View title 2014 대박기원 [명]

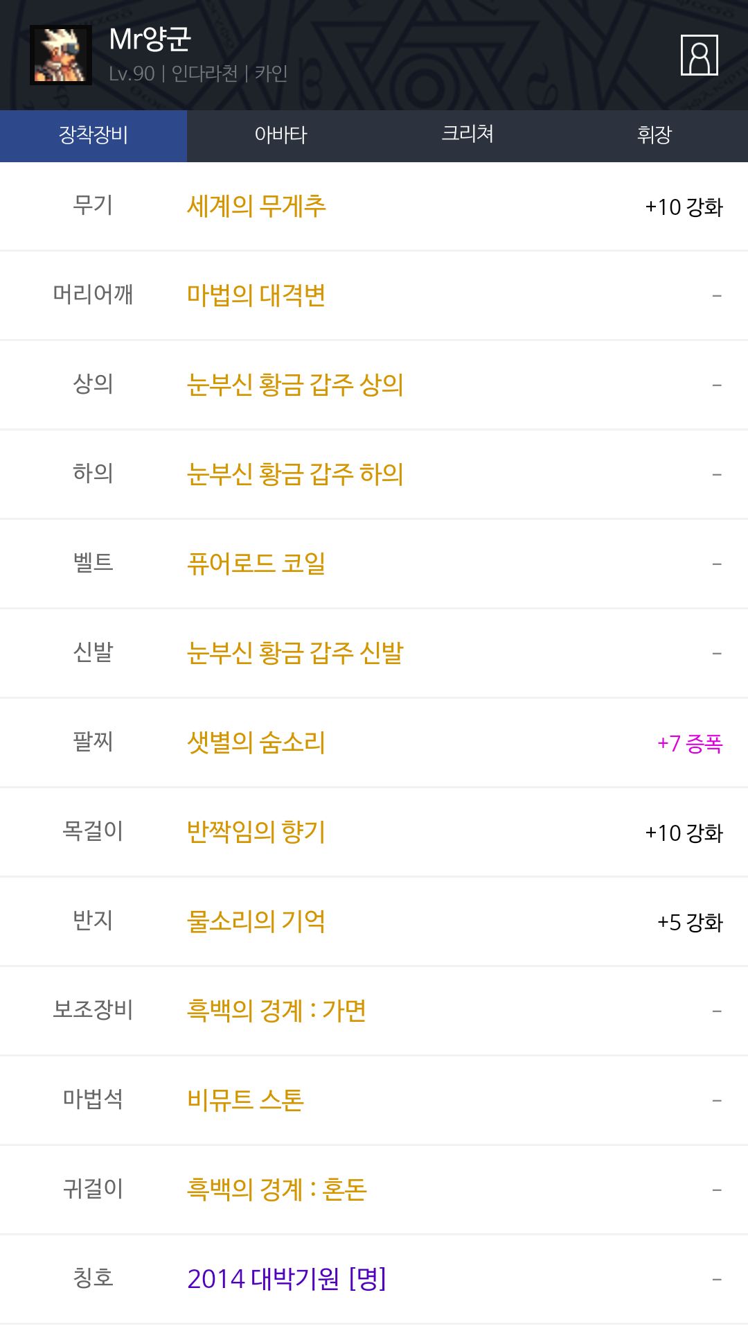coord(287,1279)
